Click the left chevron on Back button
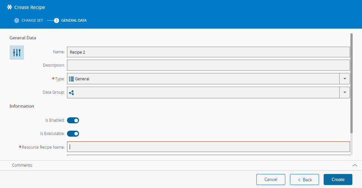 pyautogui.click(x=299, y=180)
